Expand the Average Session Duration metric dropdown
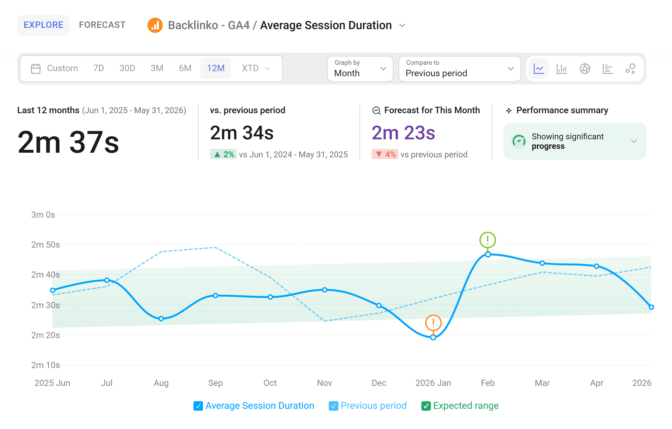Image resolution: width=672 pixels, height=429 pixels. pyautogui.click(x=402, y=25)
